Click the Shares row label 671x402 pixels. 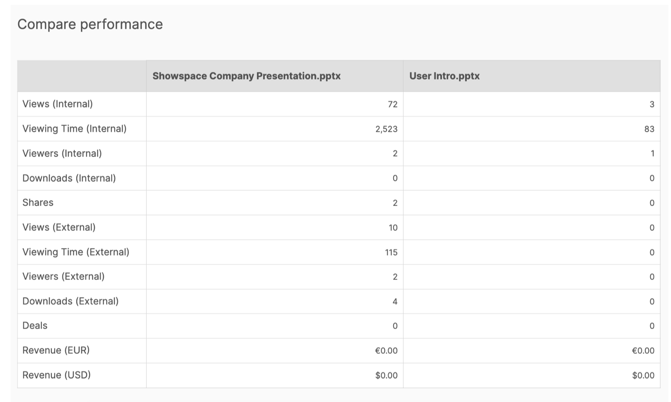pos(38,202)
